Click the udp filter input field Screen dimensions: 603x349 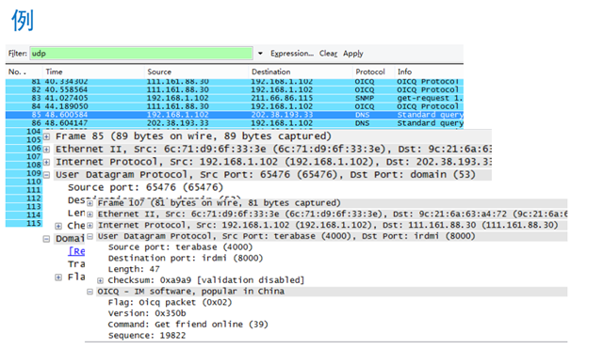(141, 54)
